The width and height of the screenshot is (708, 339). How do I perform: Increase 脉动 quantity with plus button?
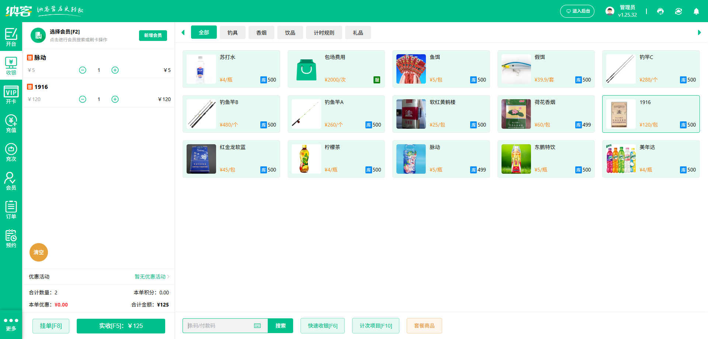pyautogui.click(x=115, y=70)
